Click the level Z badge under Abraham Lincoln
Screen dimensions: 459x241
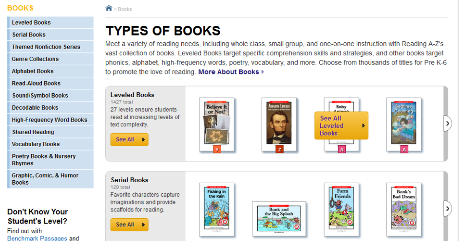(x=279, y=150)
